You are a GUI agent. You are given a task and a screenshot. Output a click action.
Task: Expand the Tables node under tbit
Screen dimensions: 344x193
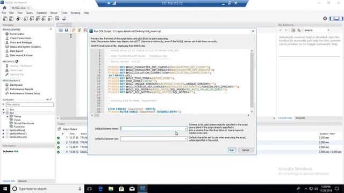[x=8, y=116]
